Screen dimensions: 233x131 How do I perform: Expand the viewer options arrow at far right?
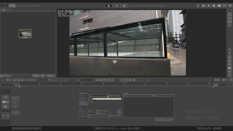tap(231, 80)
